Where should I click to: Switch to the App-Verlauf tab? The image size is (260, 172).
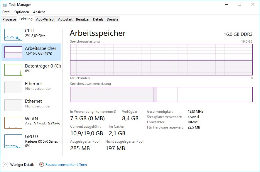pos(45,19)
